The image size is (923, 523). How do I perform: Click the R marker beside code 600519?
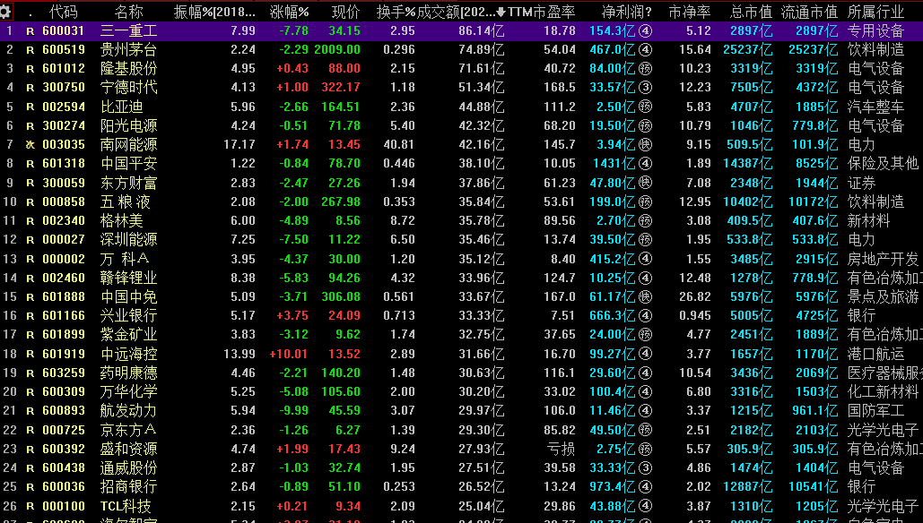tap(30, 50)
